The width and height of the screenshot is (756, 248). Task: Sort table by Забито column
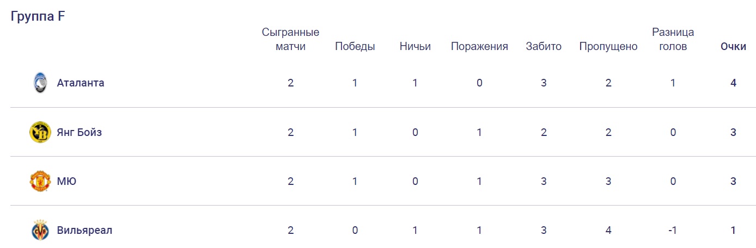coord(544,46)
